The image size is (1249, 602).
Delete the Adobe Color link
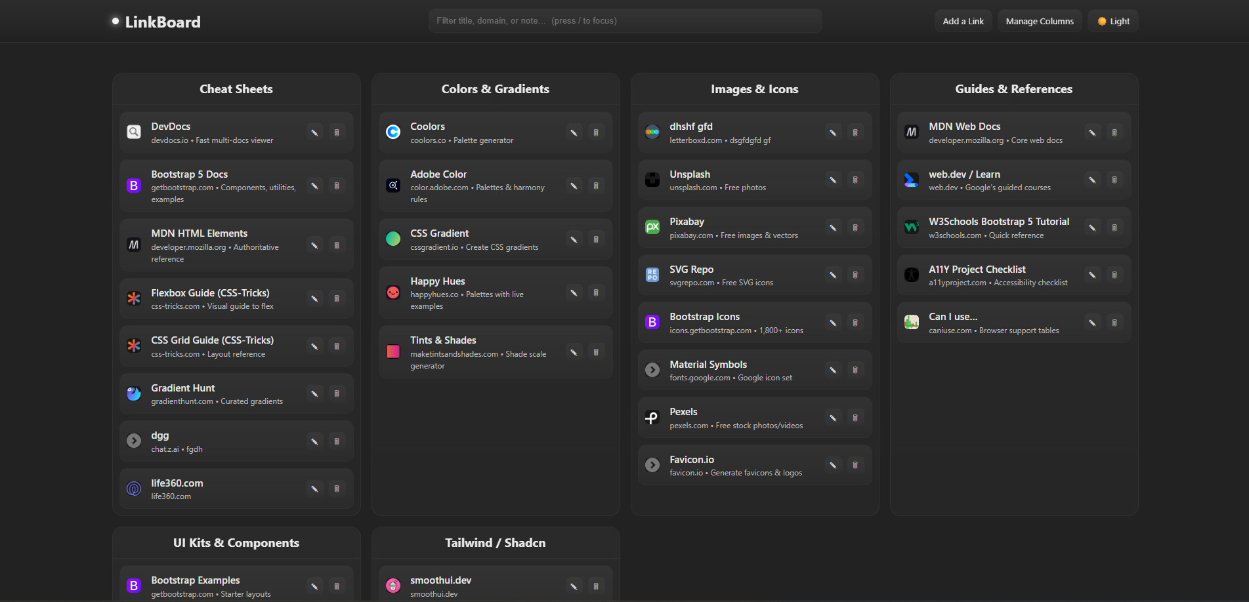596,186
